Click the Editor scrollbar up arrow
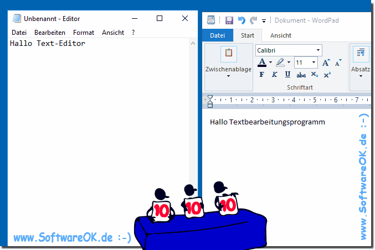The height and width of the screenshot is (250, 375). point(193,44)
